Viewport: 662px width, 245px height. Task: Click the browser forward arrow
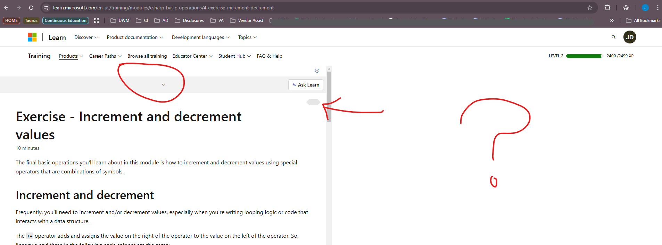(x=19, y=8)
